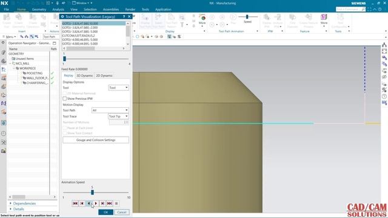Switch to Geometry View icon
This screenshot has width=388, height=218.
(32, 36)
